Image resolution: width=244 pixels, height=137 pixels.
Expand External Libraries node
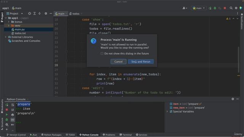(x=6, y=37)
